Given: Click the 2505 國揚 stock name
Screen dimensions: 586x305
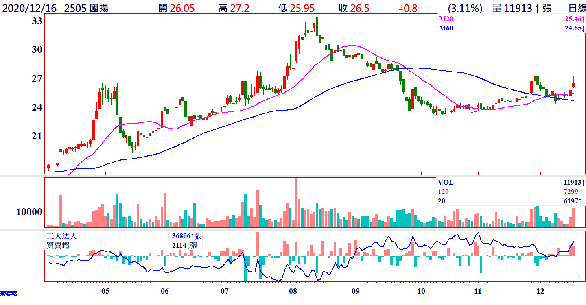Looking at the screenshot, I should (86, 8).
